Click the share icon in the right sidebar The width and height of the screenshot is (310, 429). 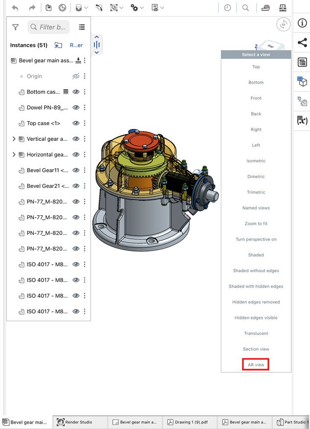pos(302,43)
